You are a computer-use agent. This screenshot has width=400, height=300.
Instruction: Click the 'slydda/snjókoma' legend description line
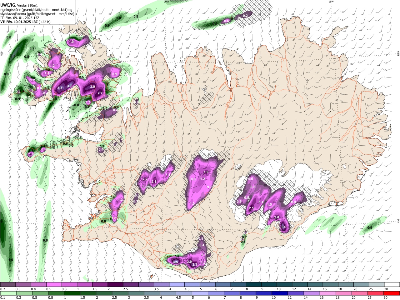click(37, 14)
